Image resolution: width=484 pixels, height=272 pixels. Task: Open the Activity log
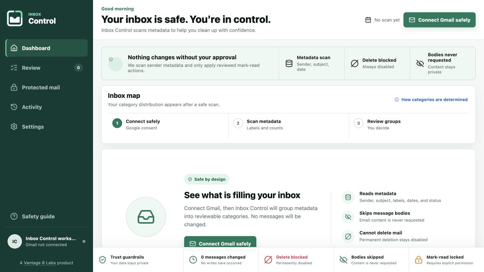[47, 107]
